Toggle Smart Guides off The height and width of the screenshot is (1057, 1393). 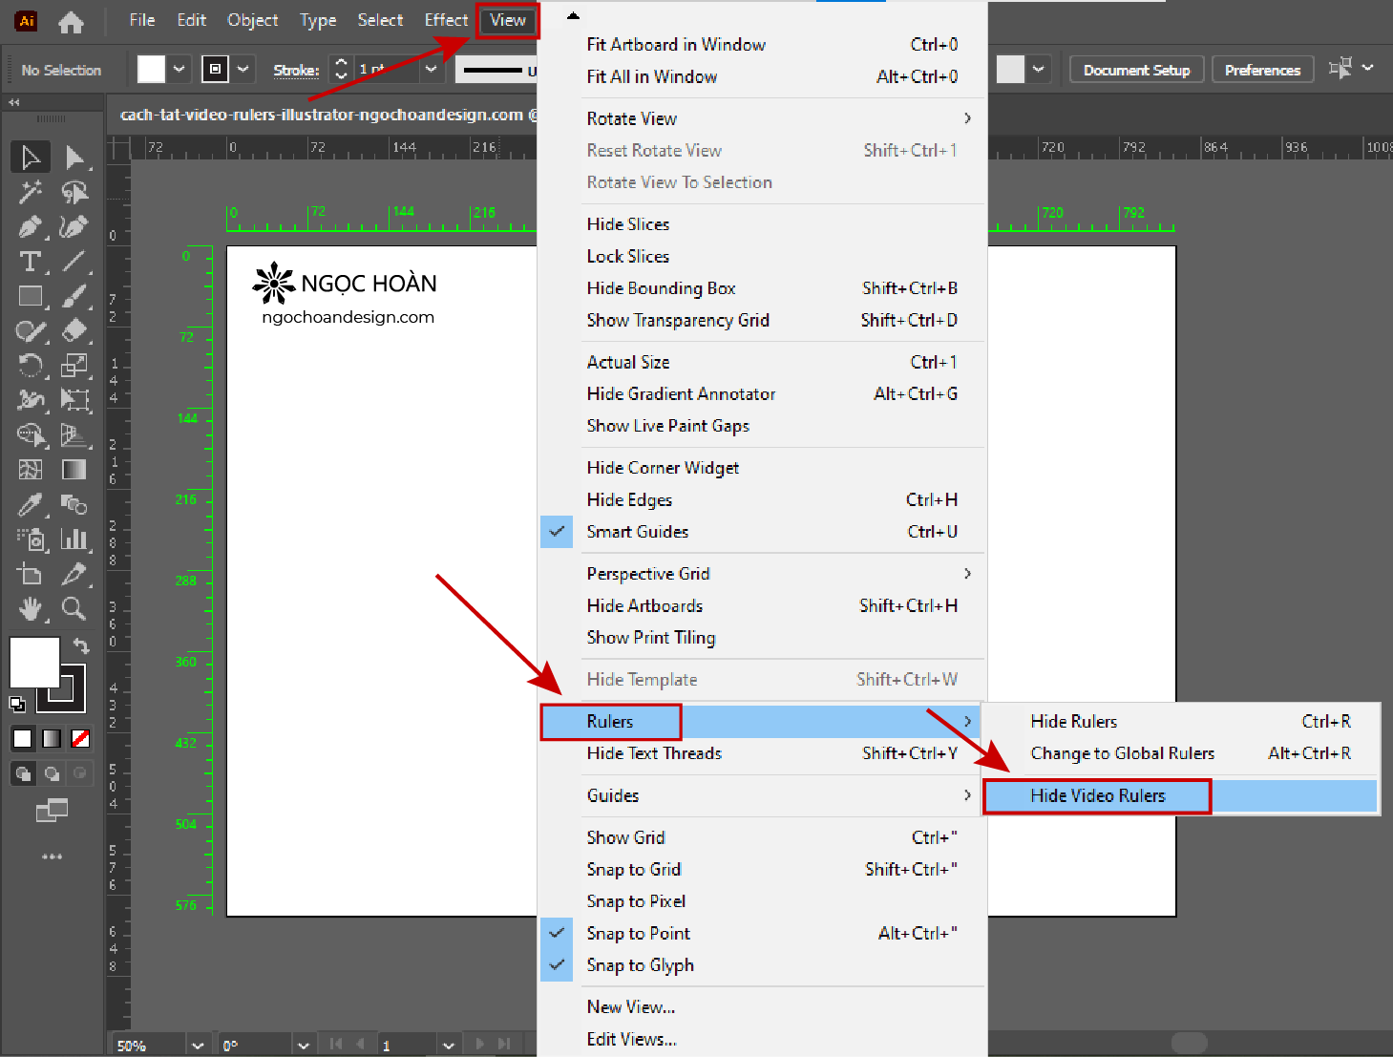pyautogui.click(x=637, y=532)
